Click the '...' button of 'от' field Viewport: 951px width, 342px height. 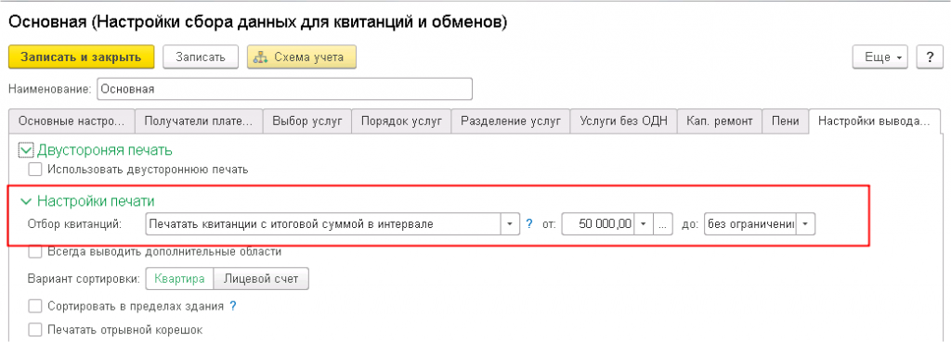pos(663,224)
